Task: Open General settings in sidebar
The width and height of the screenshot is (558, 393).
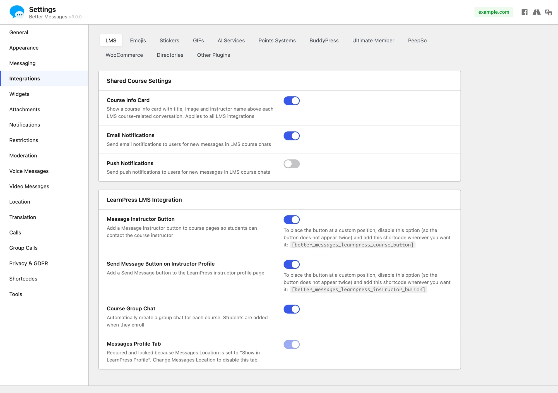Action: [x=44, y=32]
